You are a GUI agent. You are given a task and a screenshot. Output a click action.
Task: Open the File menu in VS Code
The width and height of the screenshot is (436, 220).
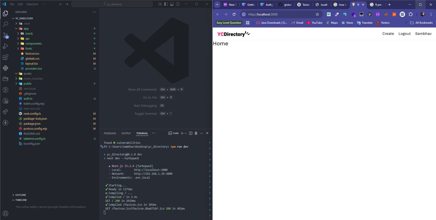[12, 4]
